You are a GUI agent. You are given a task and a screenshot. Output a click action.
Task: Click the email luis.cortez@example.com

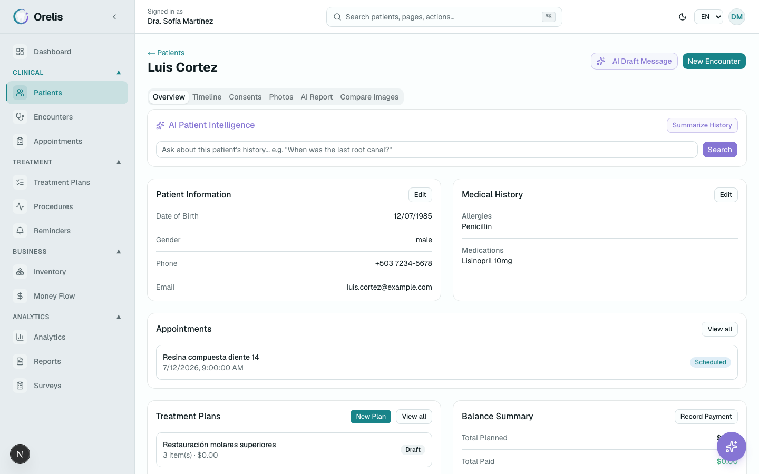(389, 287)
